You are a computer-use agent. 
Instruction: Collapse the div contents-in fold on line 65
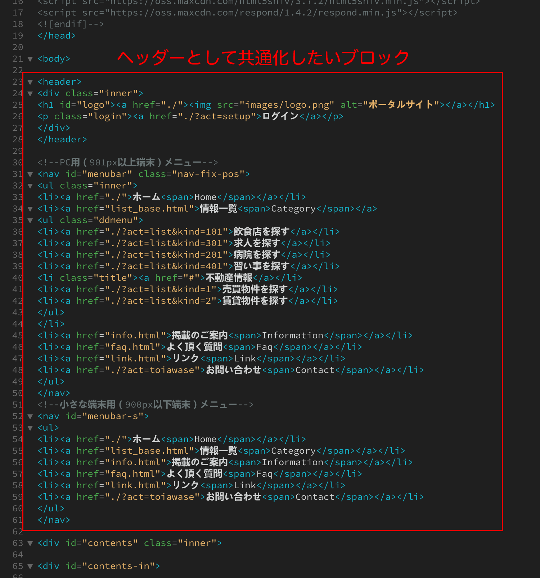click(x=30, y=566)
